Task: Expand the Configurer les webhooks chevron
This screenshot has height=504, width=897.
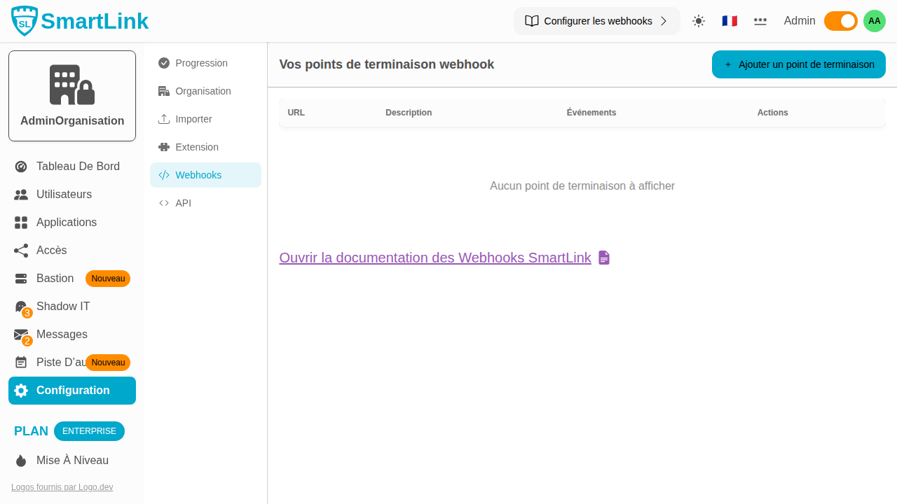Action: (x=664, y=21)
